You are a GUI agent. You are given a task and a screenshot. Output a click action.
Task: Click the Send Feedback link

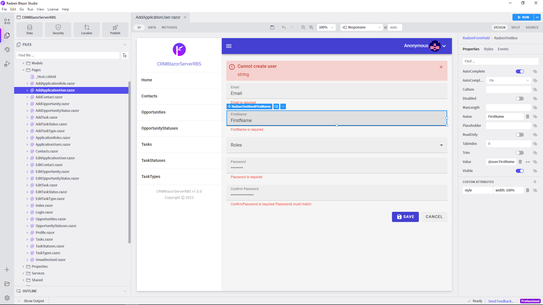click(x=501, y=301)
